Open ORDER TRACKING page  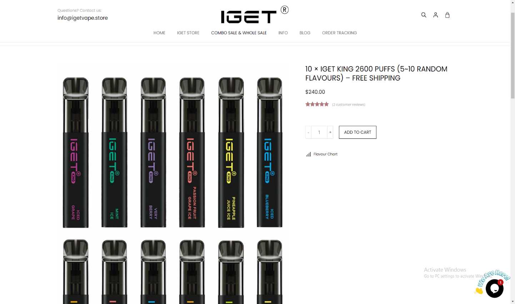tap(339, 33)
